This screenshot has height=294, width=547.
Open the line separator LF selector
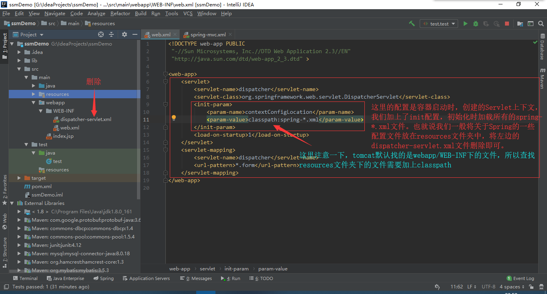pos(472,287)
